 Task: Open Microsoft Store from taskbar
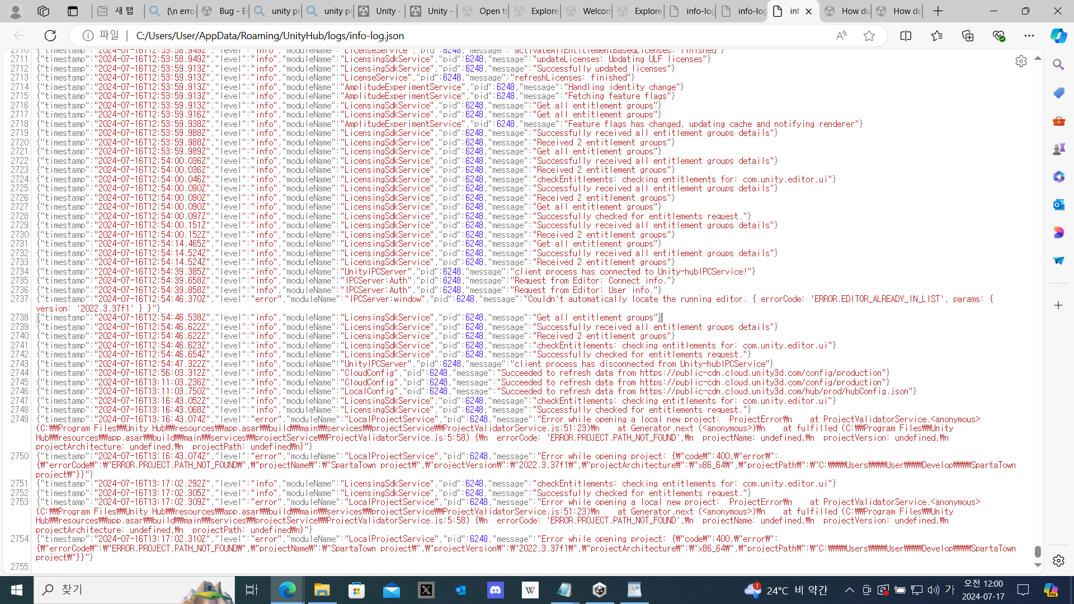(x=356, y=589)
